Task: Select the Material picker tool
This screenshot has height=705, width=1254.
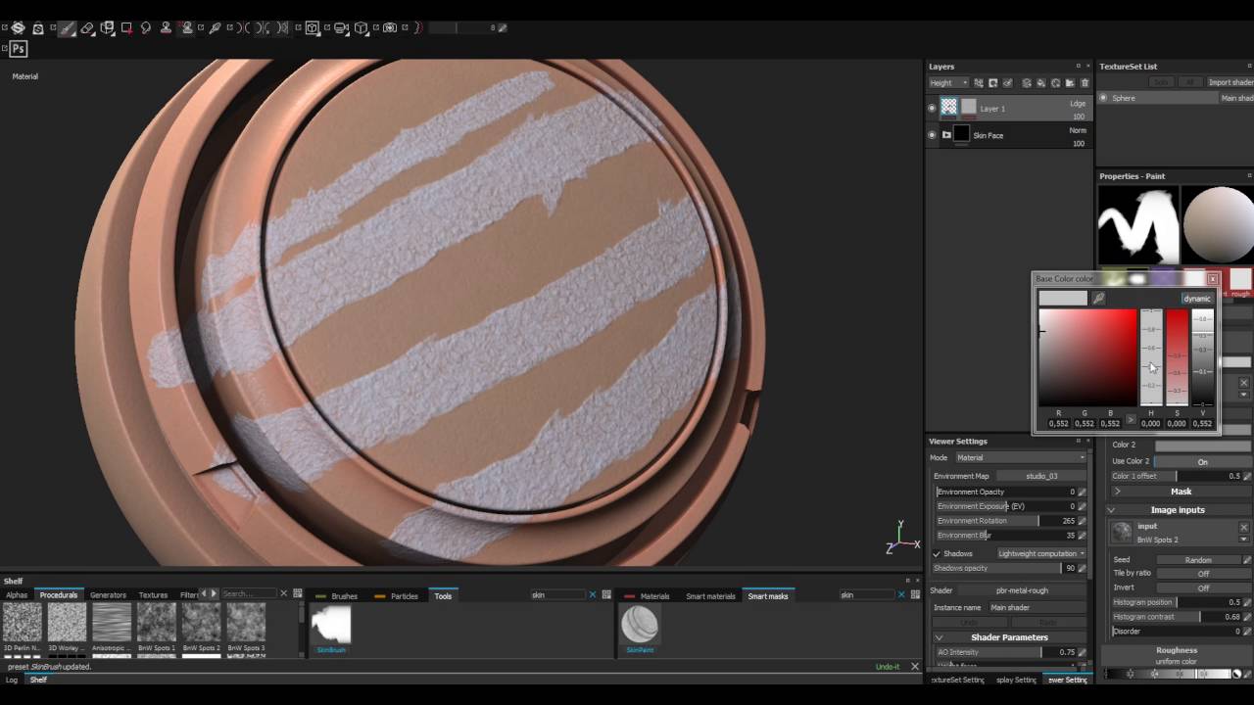Action: pos(215,28)
